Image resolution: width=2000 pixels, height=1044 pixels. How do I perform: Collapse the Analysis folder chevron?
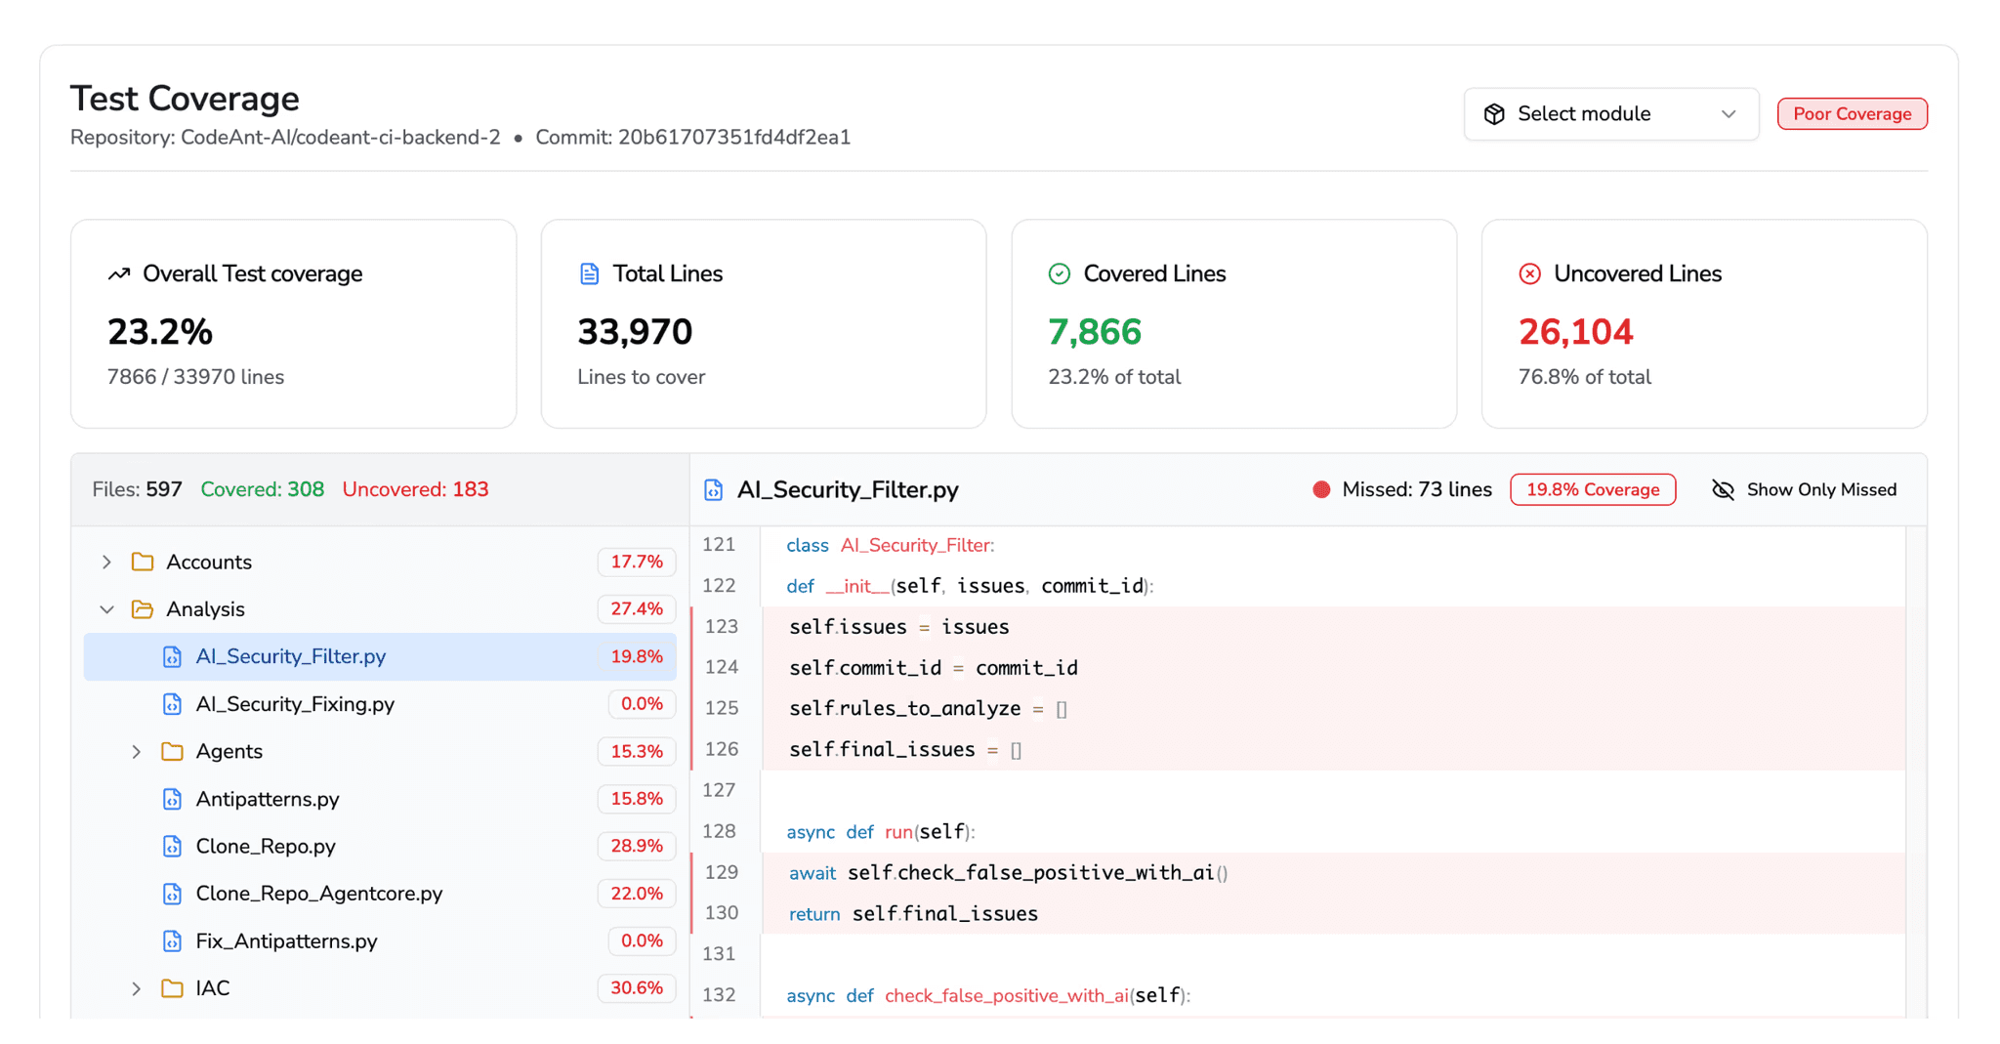point(106,609)
